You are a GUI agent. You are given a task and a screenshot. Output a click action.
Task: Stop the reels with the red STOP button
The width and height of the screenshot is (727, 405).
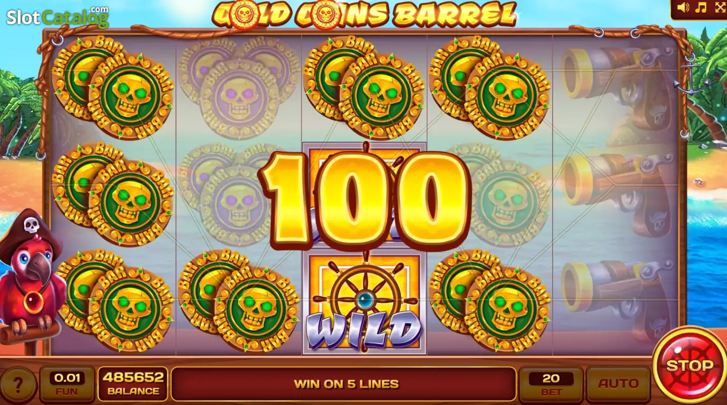[690, 364]
